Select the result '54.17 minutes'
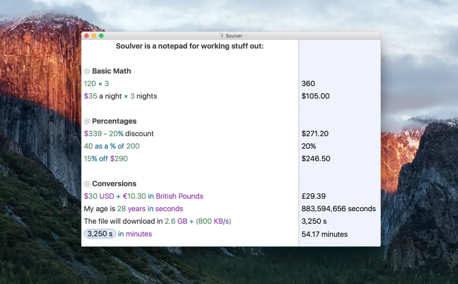Viewport: 458px width, 284px height. pos(325,234)
